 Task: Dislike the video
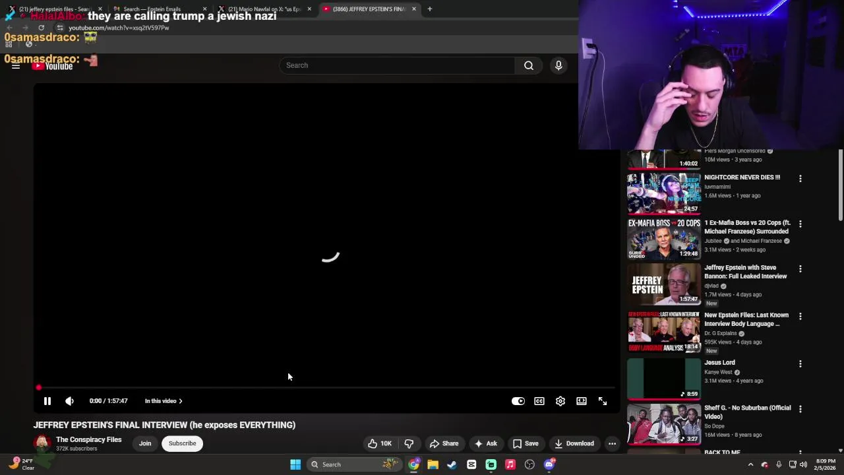(x=409, y=443)
